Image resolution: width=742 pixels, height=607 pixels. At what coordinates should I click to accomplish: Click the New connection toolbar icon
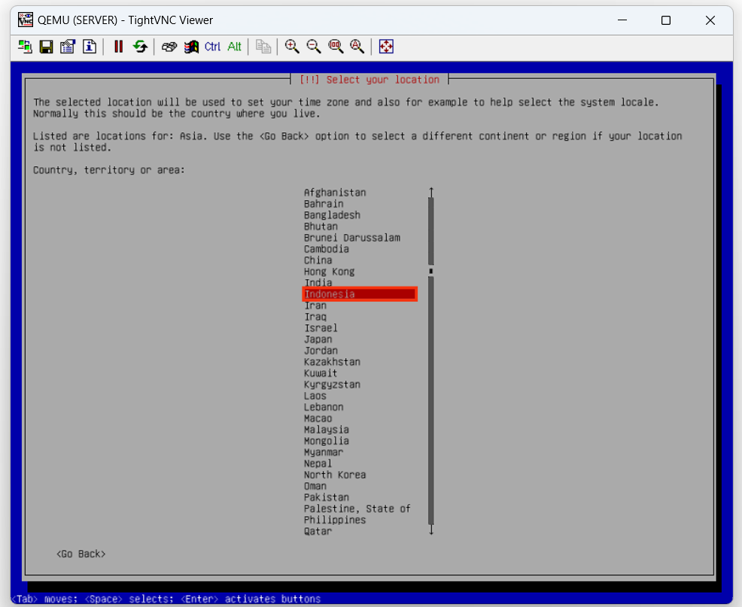coord(25,47)
